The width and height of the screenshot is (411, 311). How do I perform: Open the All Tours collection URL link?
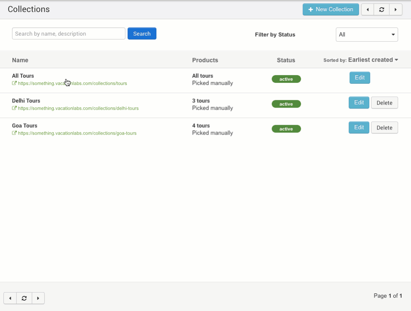tap(72, 84)
